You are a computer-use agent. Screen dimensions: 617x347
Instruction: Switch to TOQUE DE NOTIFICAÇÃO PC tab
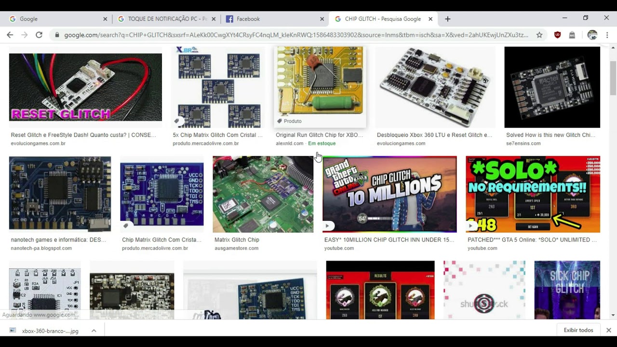(x=166, y=19)
